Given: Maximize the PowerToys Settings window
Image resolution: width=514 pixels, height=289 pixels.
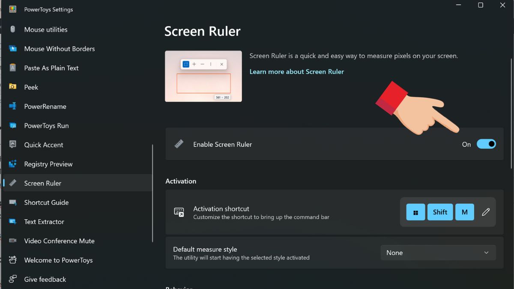Looking at the screenshot, I should (481, 5).
